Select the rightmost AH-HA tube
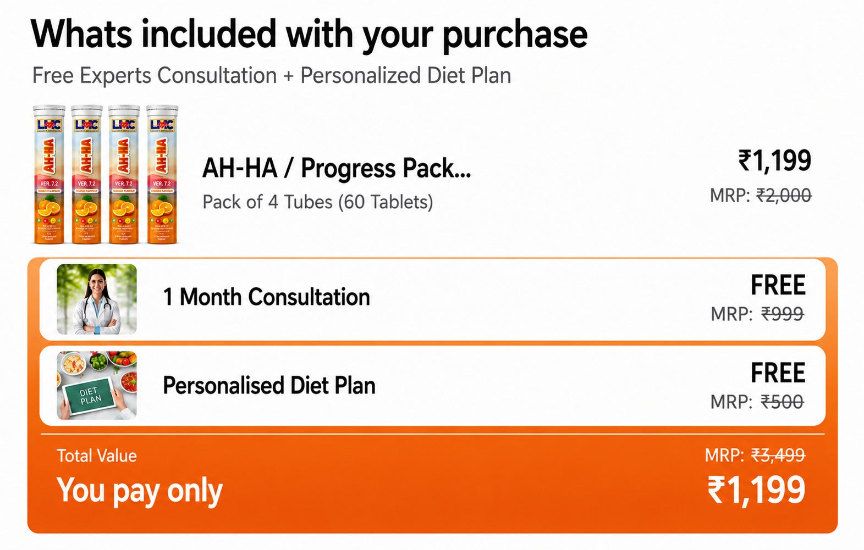Viewport: 864px width, 550px height. (162, 174)
